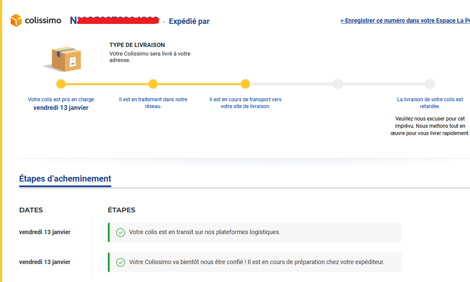Click the colissimo wordmark text
This screenshot has width=470, height=282.
coord(43,21)
